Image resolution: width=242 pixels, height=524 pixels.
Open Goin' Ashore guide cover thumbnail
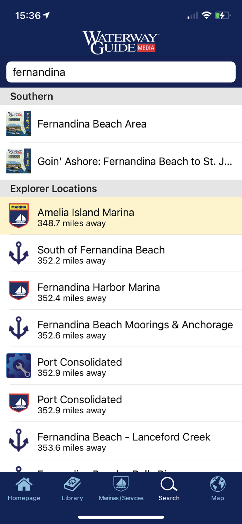[19, 161]
